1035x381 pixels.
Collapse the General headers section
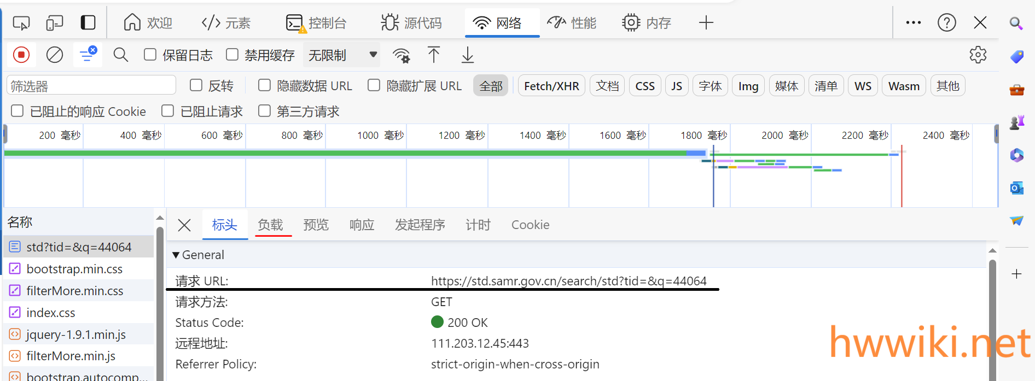pos(176,255)
